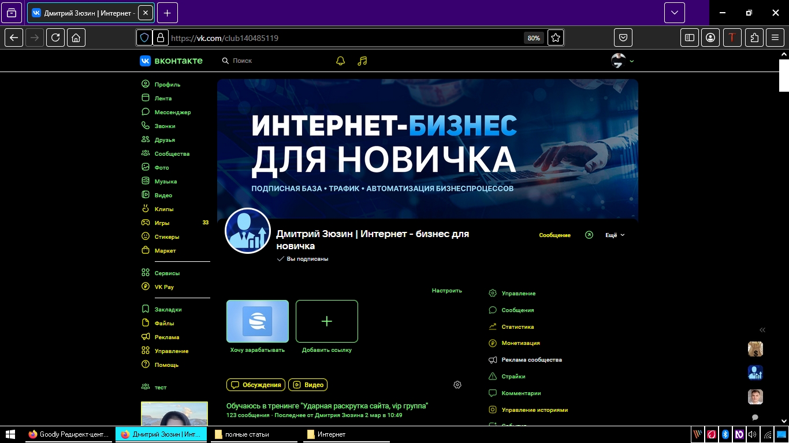Click the Реклама megaphone icon in sidebar
The height and width of the screenshot is (443, 789).
pos(146,337)
